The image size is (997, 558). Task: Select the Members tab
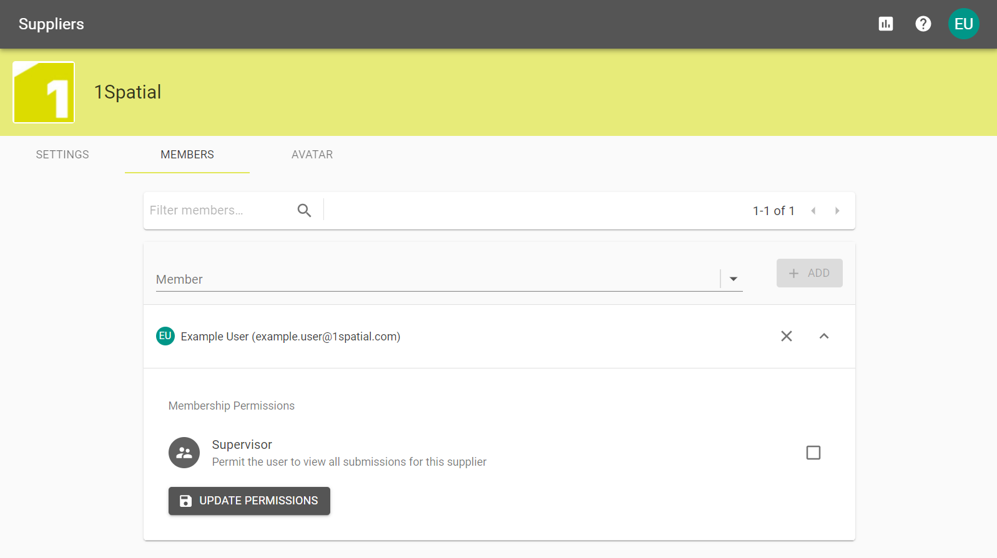187,155
